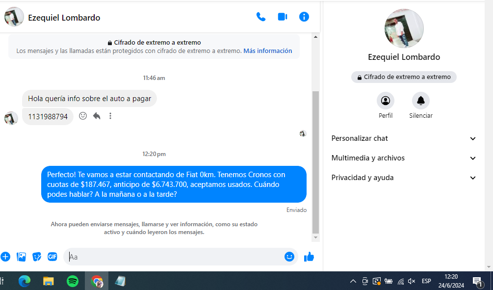Send a thumbs up like
The height and width of the screenshot is (290, 493).
[x=309, y=257]
